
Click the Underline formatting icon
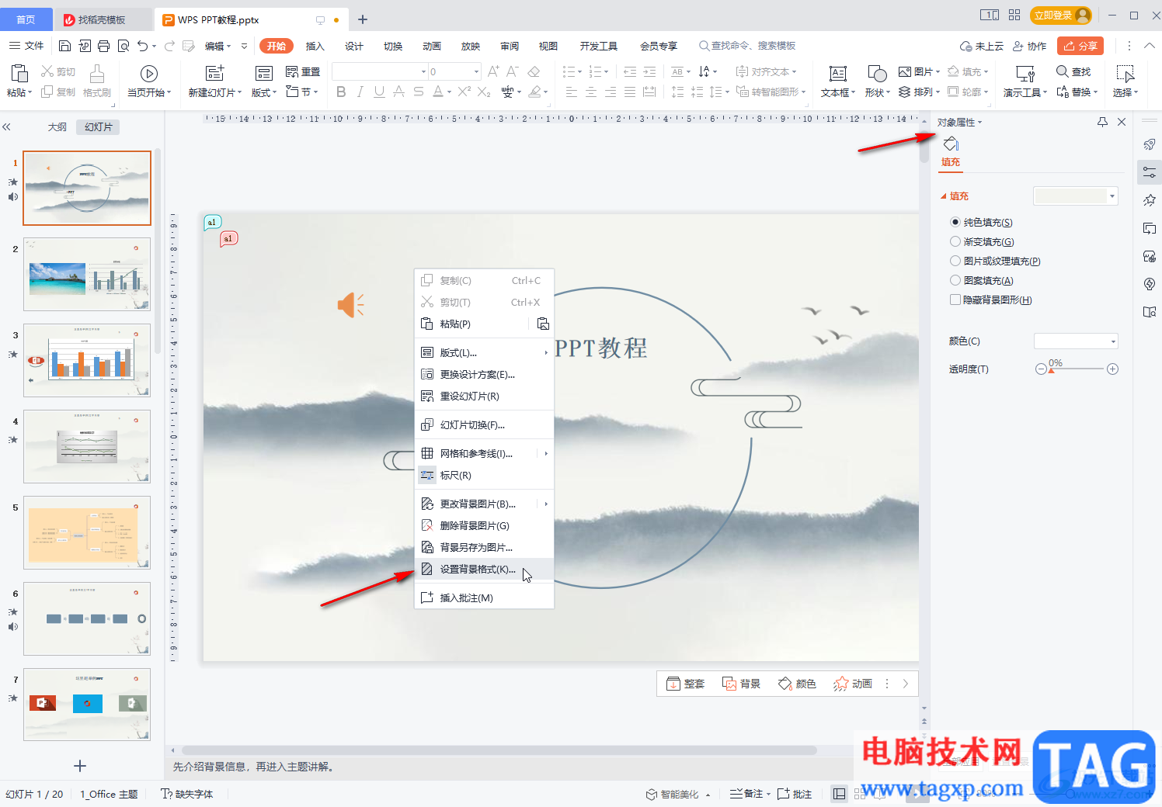click(379, 92)
